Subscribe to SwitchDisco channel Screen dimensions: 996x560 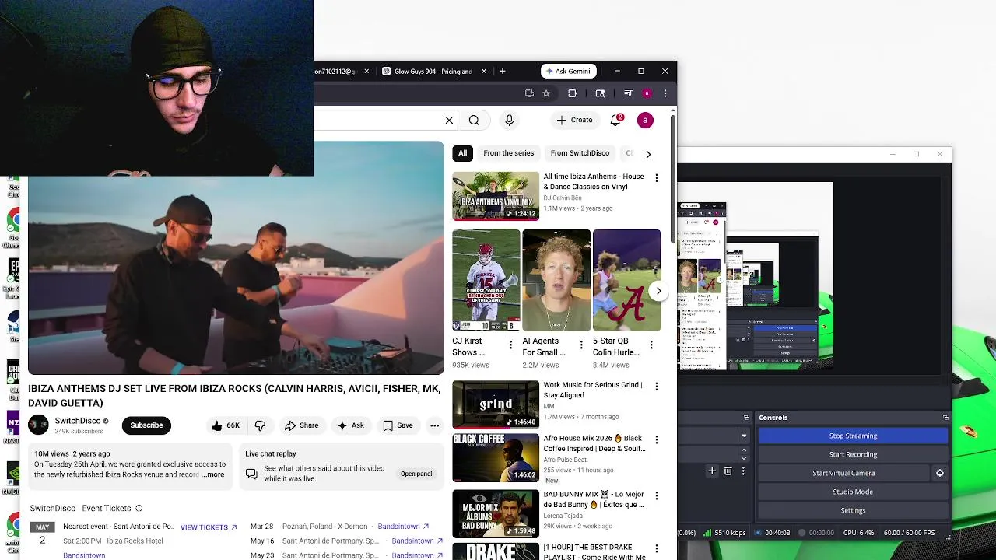146,425
